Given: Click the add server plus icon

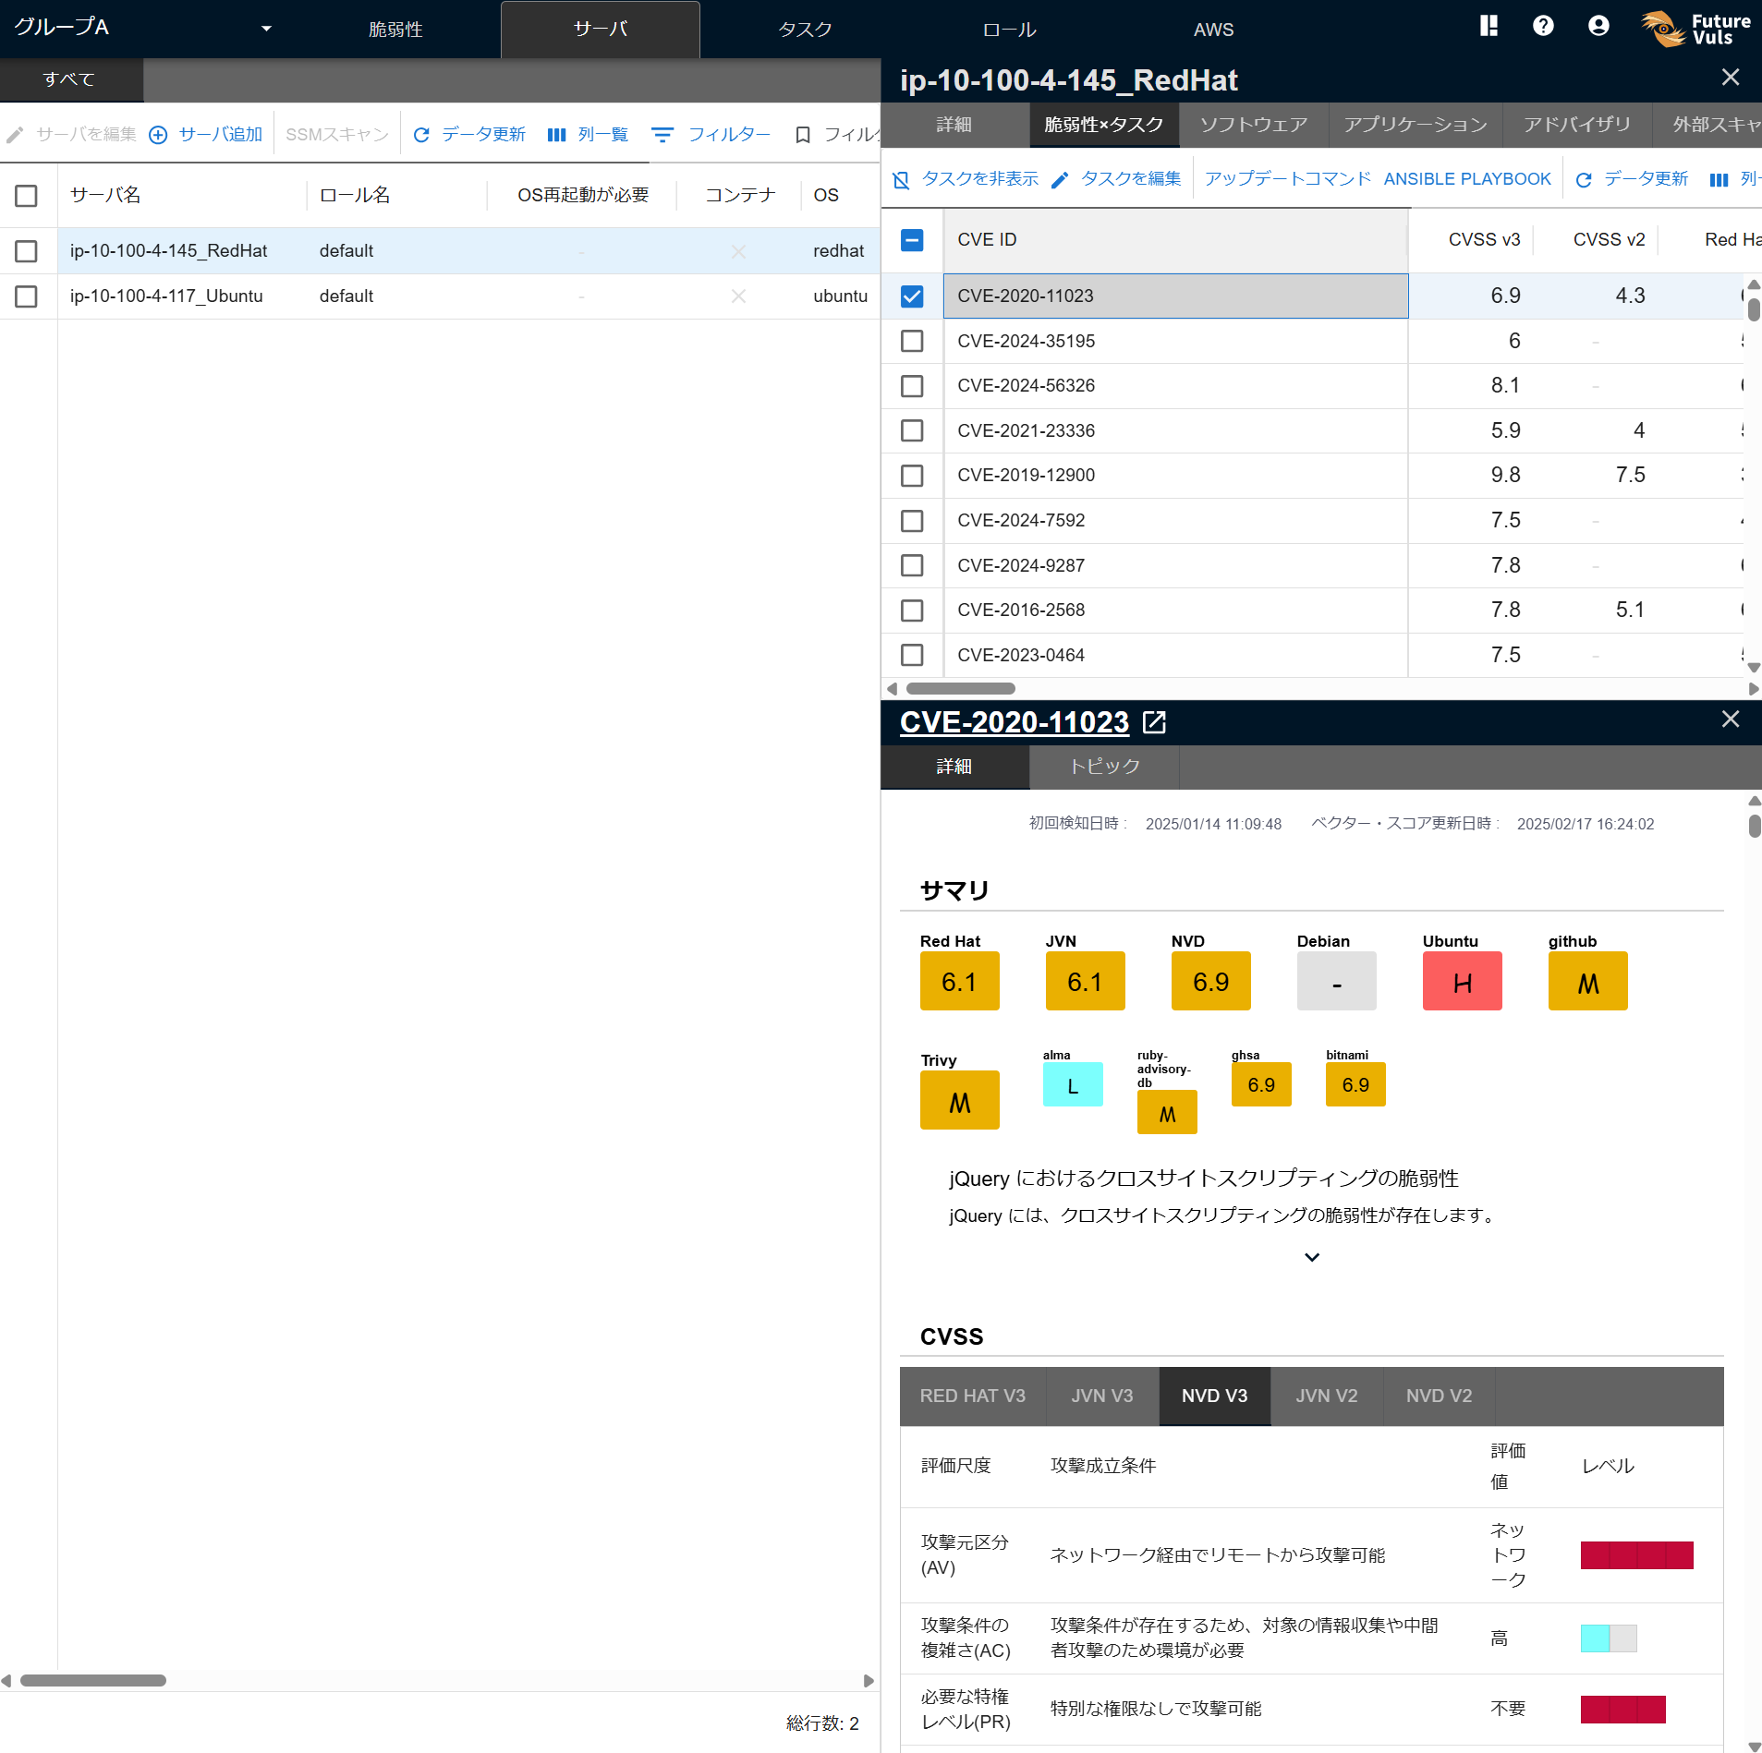Looking at the screenshot, I should coord(158,135).
